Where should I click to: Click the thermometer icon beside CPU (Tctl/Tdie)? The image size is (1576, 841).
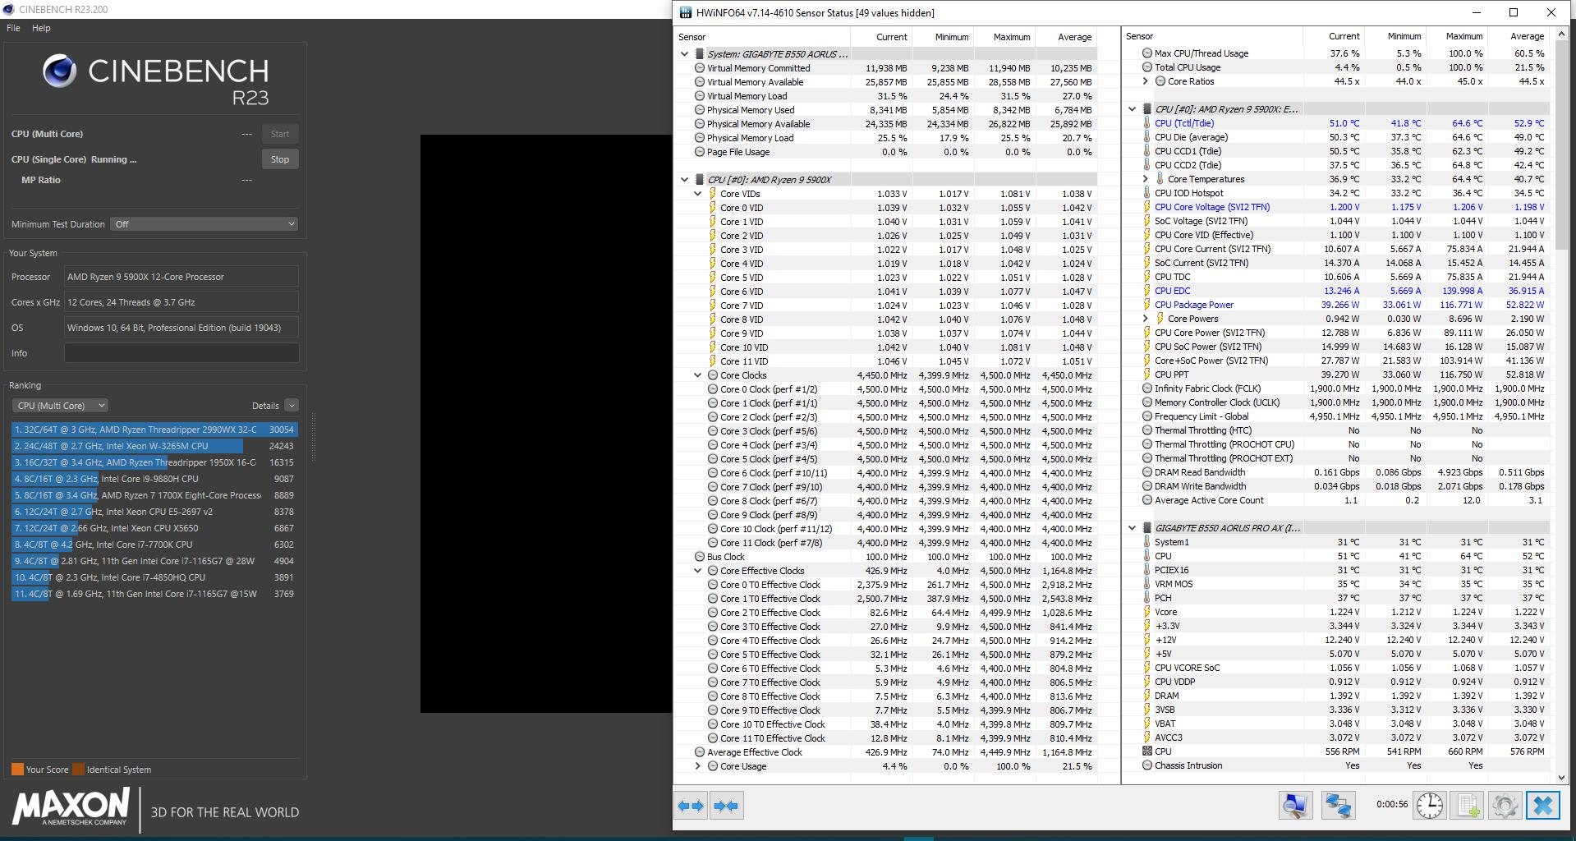click(x=1147, y=123)
